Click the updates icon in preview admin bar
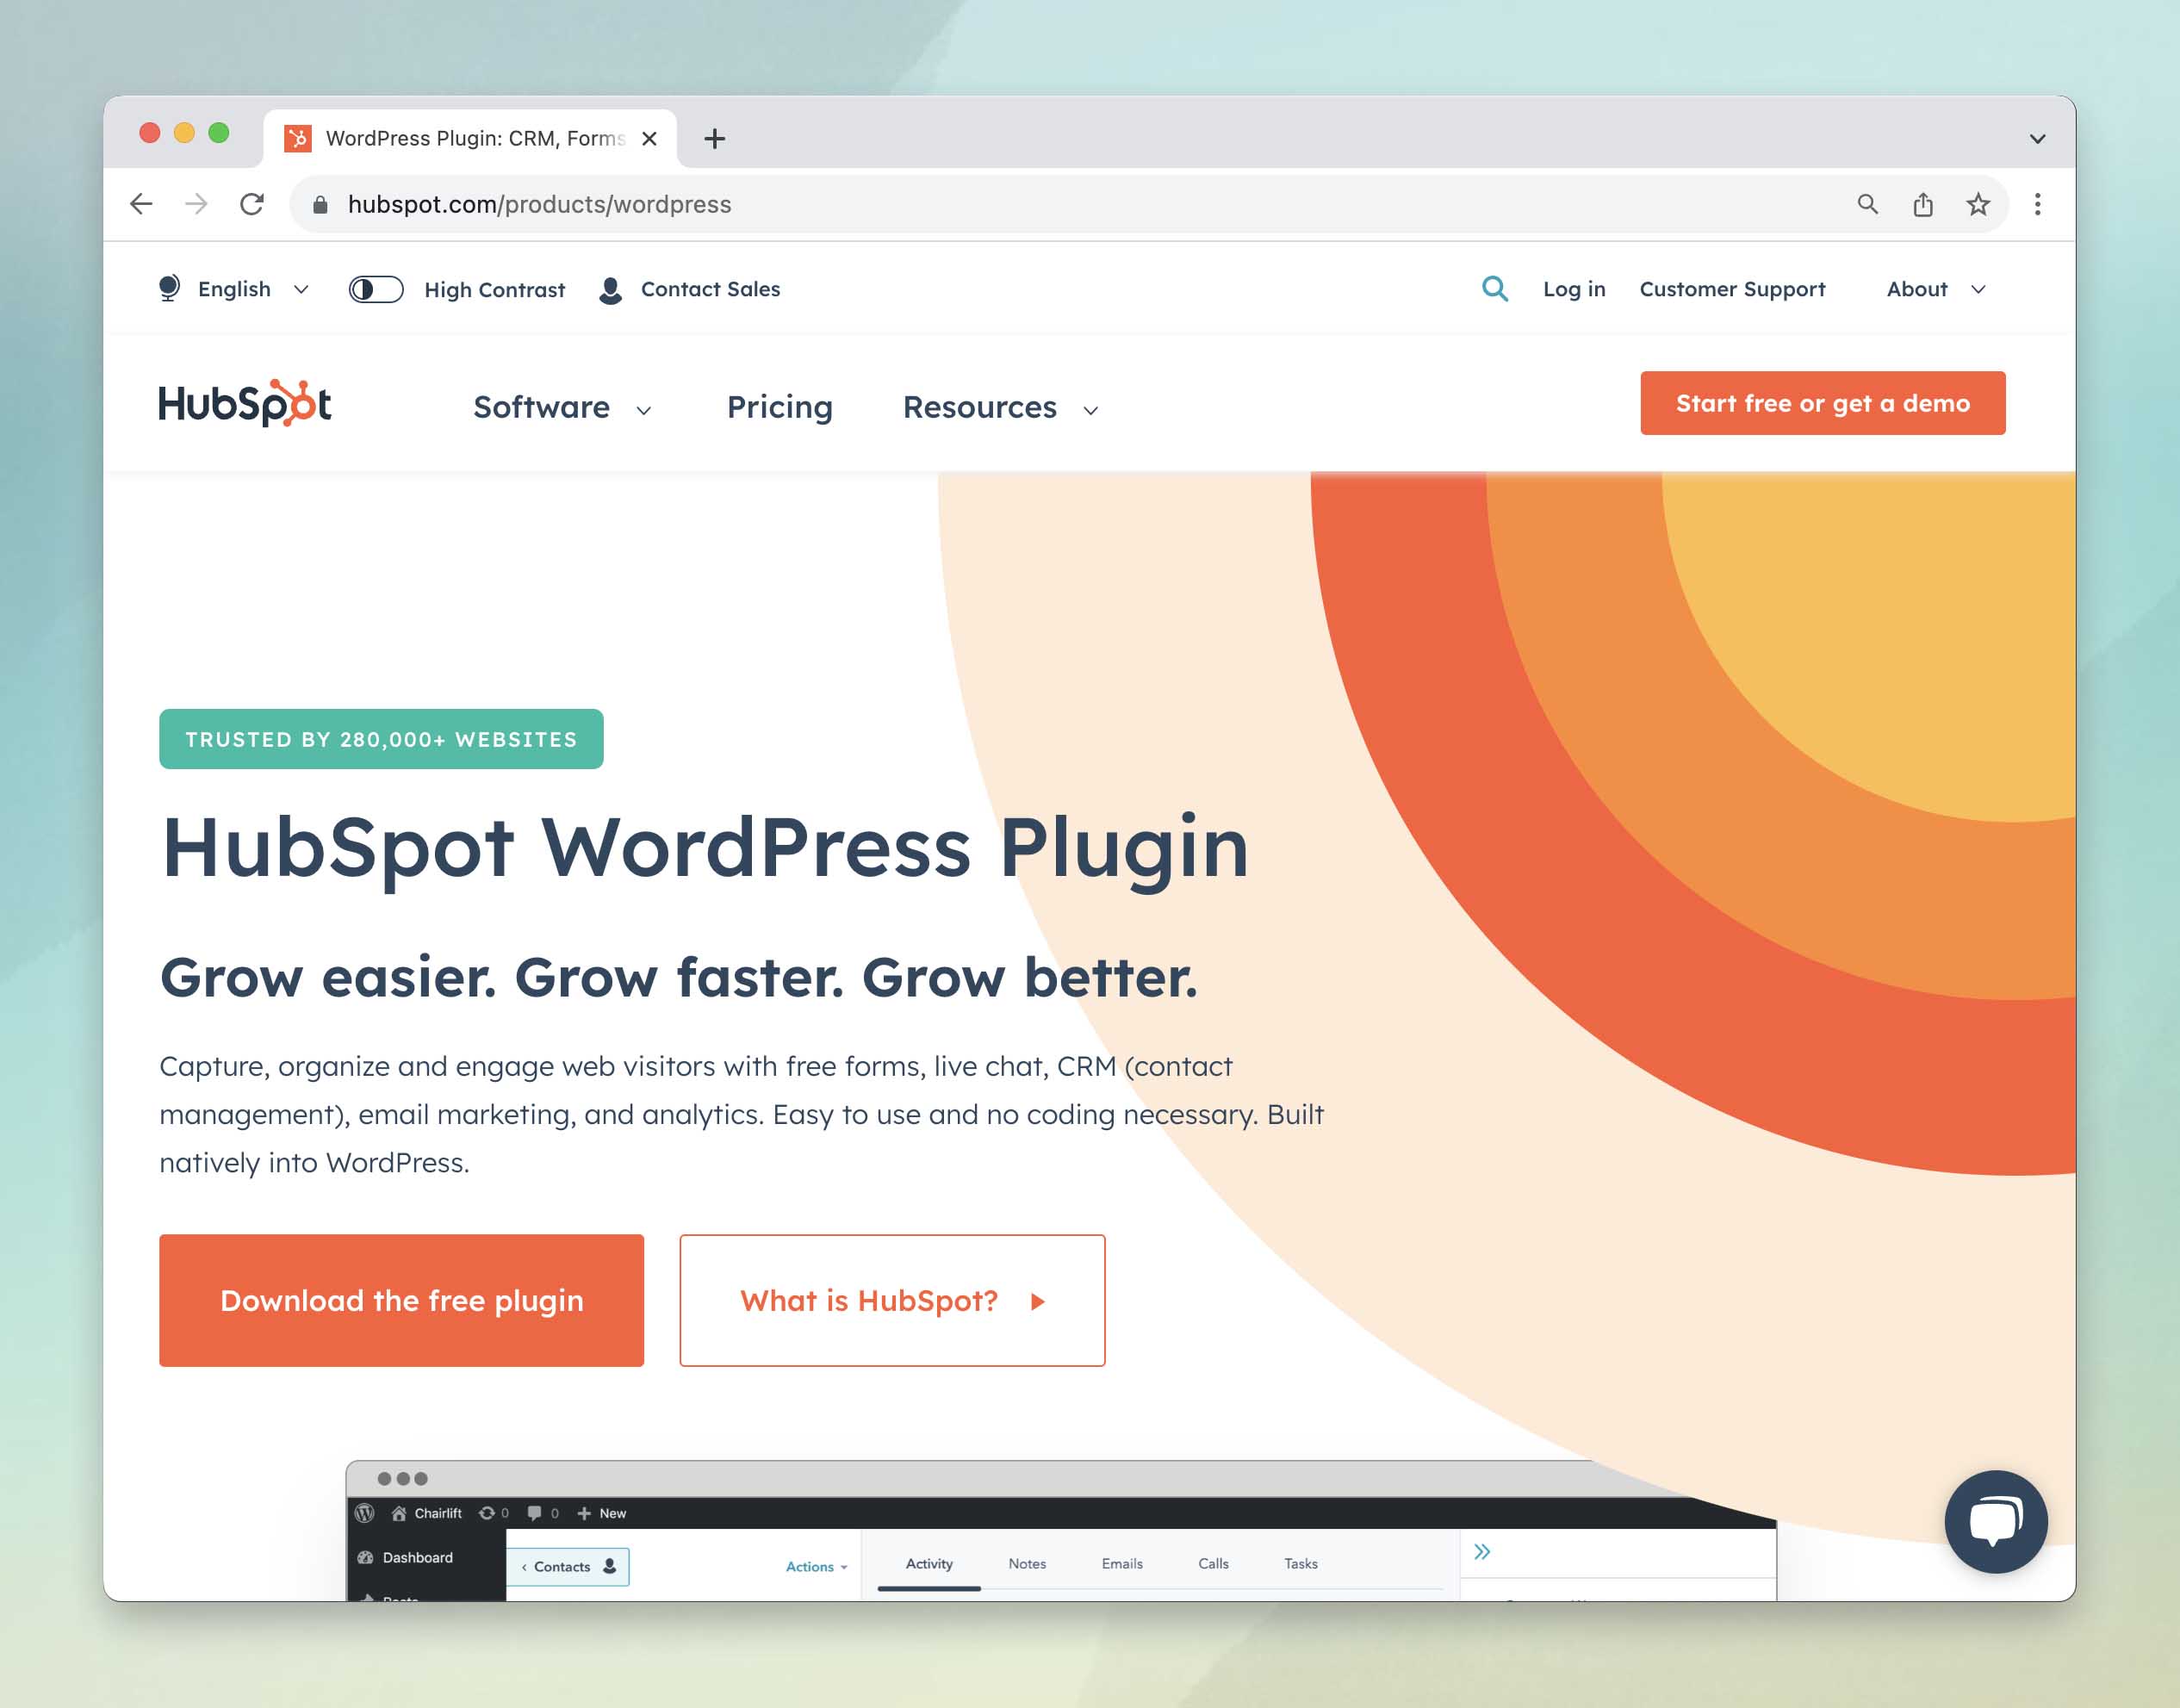Screen dimensions: 2180x1708 pos(487,1513)
